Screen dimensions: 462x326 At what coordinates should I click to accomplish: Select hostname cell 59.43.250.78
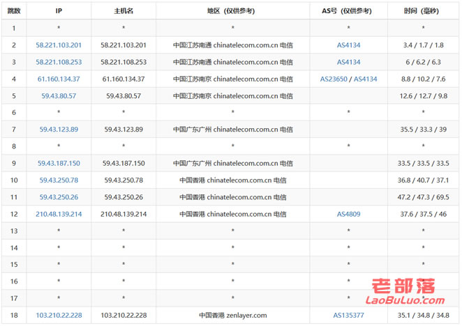124,180
